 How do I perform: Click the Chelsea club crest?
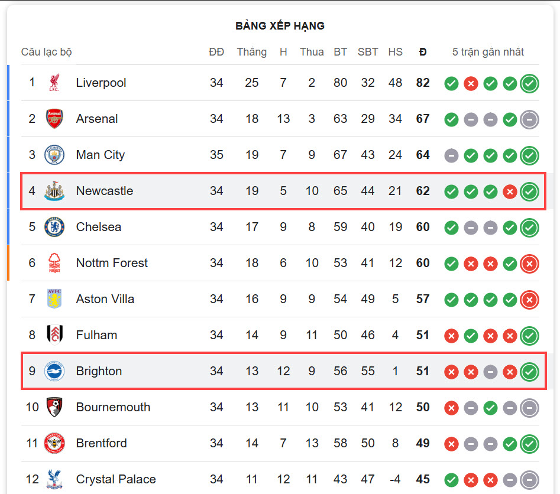click(x=54, y=227)
